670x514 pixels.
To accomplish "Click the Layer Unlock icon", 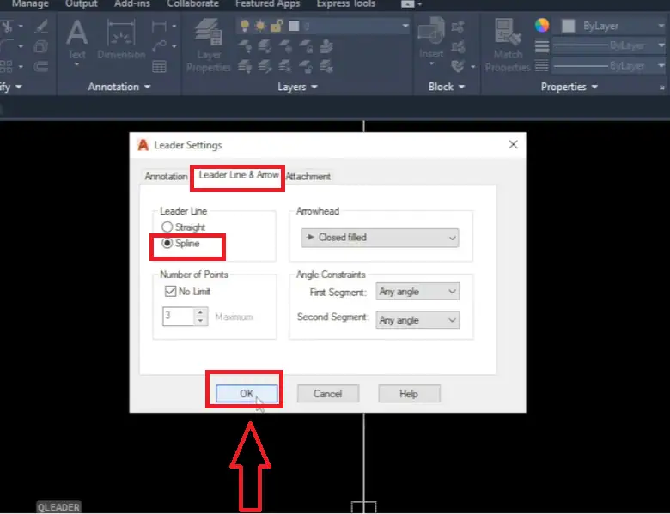I will click(x=306, y=66).
